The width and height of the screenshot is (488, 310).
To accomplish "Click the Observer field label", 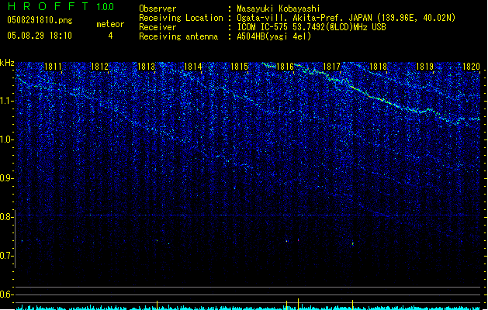I will 157,9.
